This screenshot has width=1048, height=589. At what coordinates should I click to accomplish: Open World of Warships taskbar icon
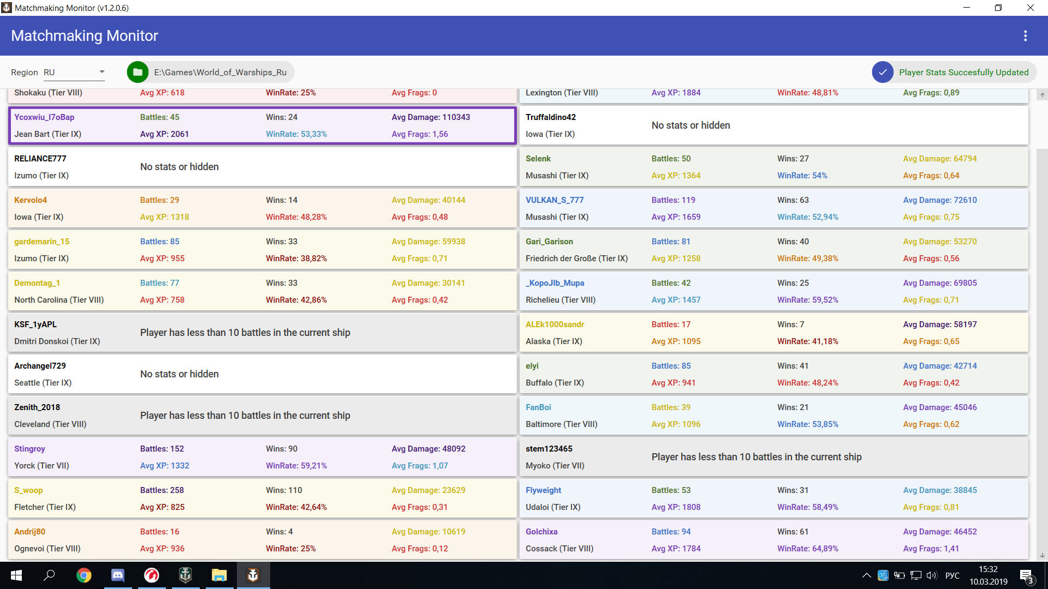(x=186, y=575)
